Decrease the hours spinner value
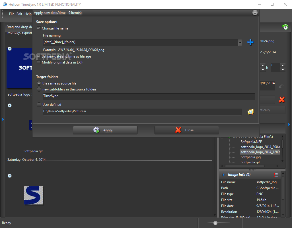Viewport: 292px width, 228px height. click(x=263, y=70)
